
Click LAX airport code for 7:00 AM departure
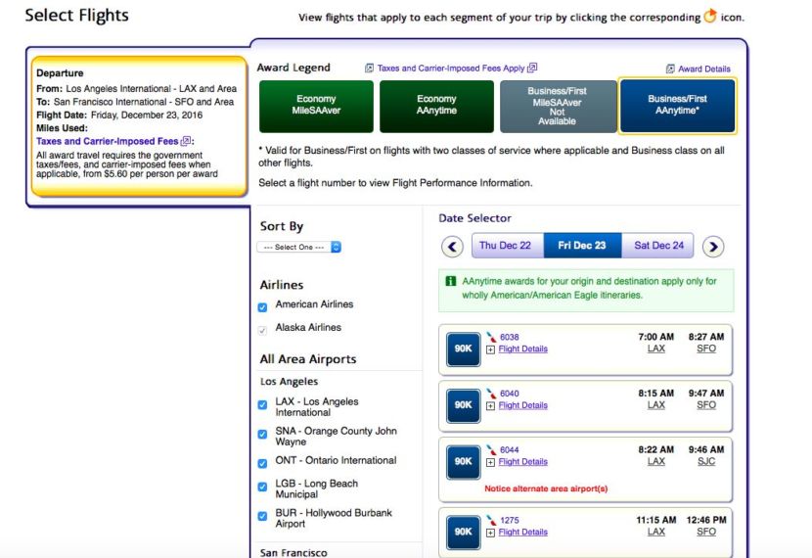(656, 349)
